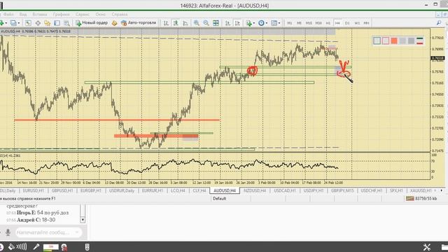Open the Вставка menu
Screen dimensions: 448x252
pos(40,14)
